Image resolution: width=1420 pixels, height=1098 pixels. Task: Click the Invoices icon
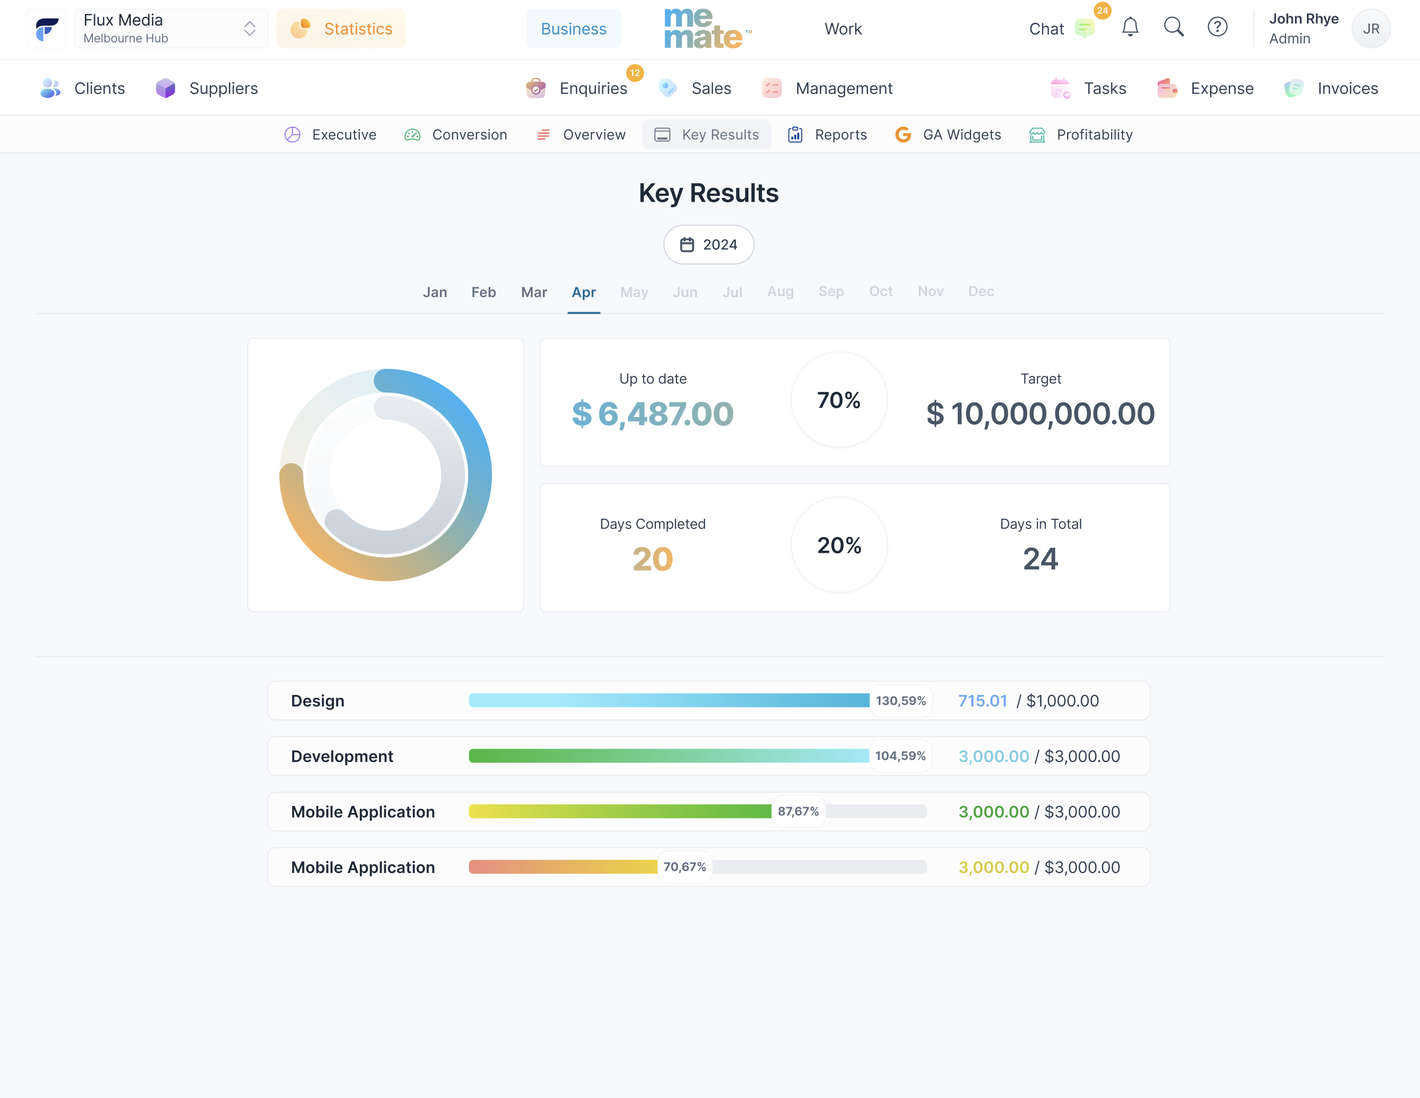(1293, 88)
